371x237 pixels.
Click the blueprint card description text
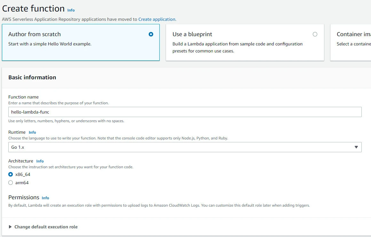(237, 47)
